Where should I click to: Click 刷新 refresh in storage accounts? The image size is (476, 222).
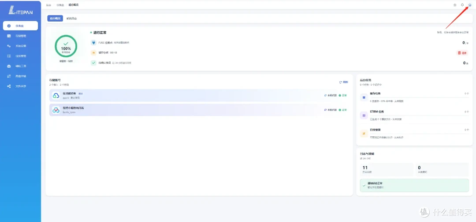[x=344, y=82]
